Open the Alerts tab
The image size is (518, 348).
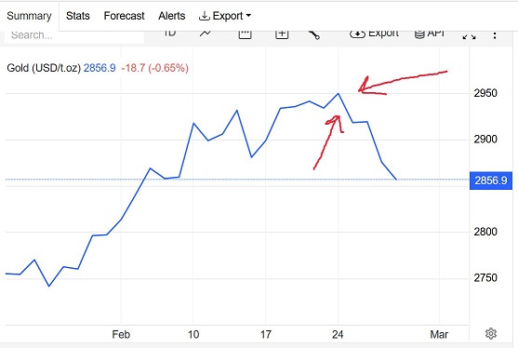(171, 16)
